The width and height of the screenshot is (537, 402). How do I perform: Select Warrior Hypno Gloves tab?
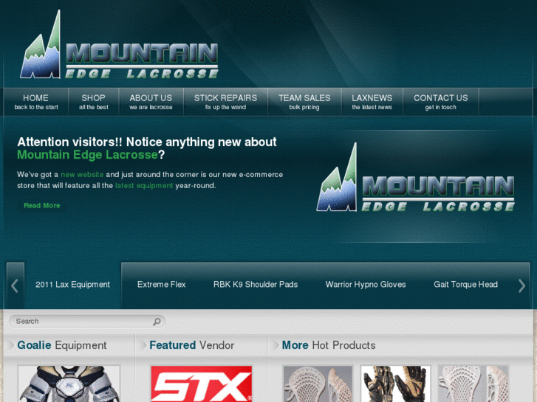tap(366, 285)
